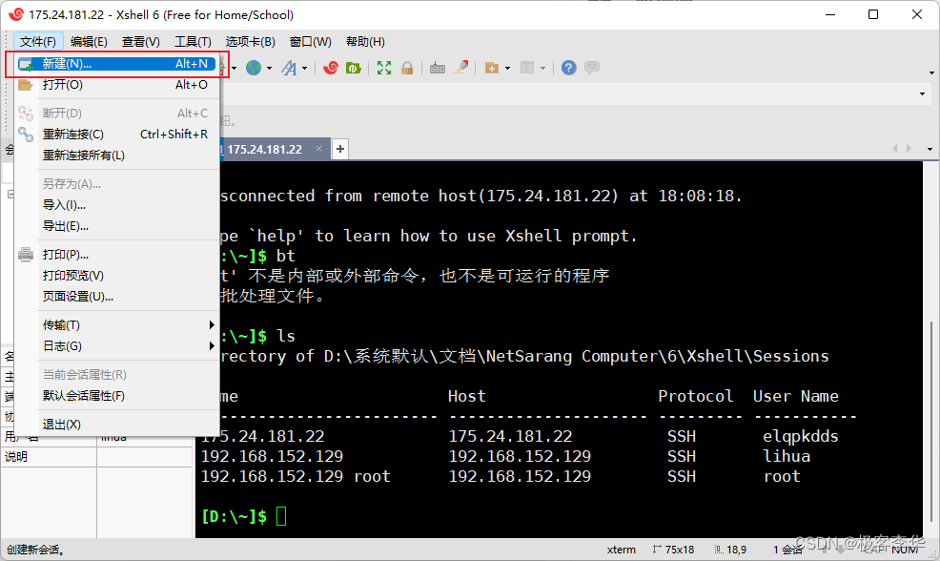Click 'lihua' user name in terminal
The image size is (940, 561).
[x=787, y=456]
